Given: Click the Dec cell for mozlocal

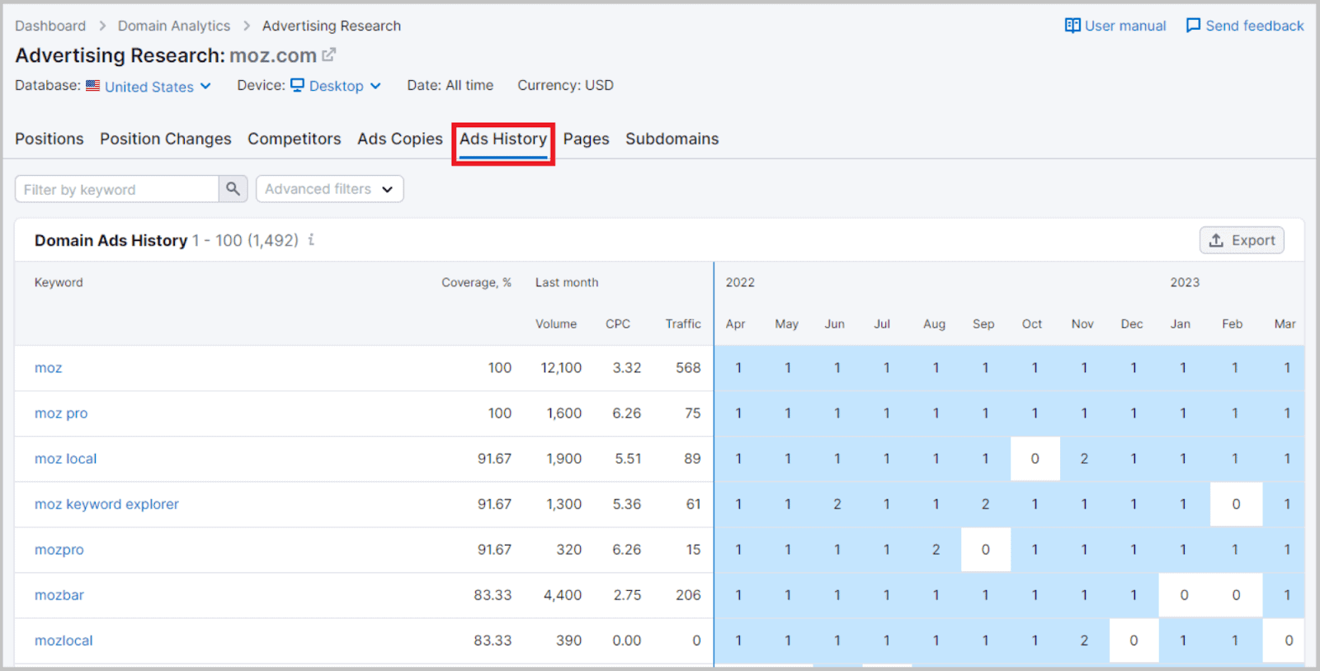Looking at the screenshot, I should coord(1134,640).
